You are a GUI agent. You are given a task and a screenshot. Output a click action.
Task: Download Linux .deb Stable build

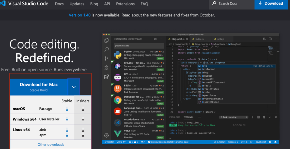[67, 130]
